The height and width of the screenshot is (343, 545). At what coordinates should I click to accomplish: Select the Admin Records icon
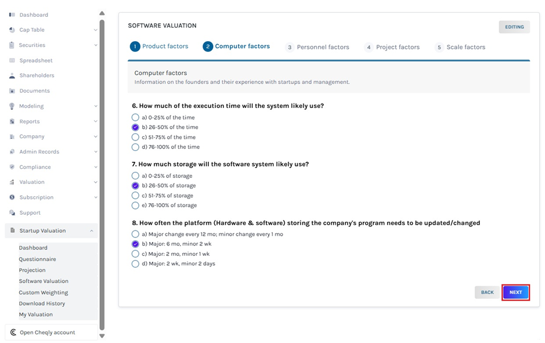(13, 151)
